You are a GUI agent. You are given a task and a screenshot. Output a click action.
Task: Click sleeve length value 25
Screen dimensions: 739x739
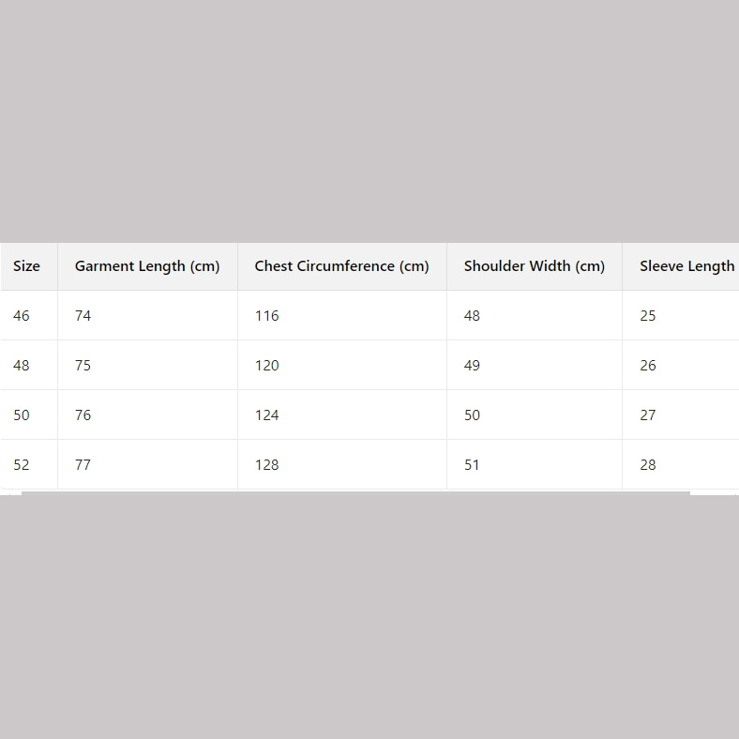click(x=648, y=316)
